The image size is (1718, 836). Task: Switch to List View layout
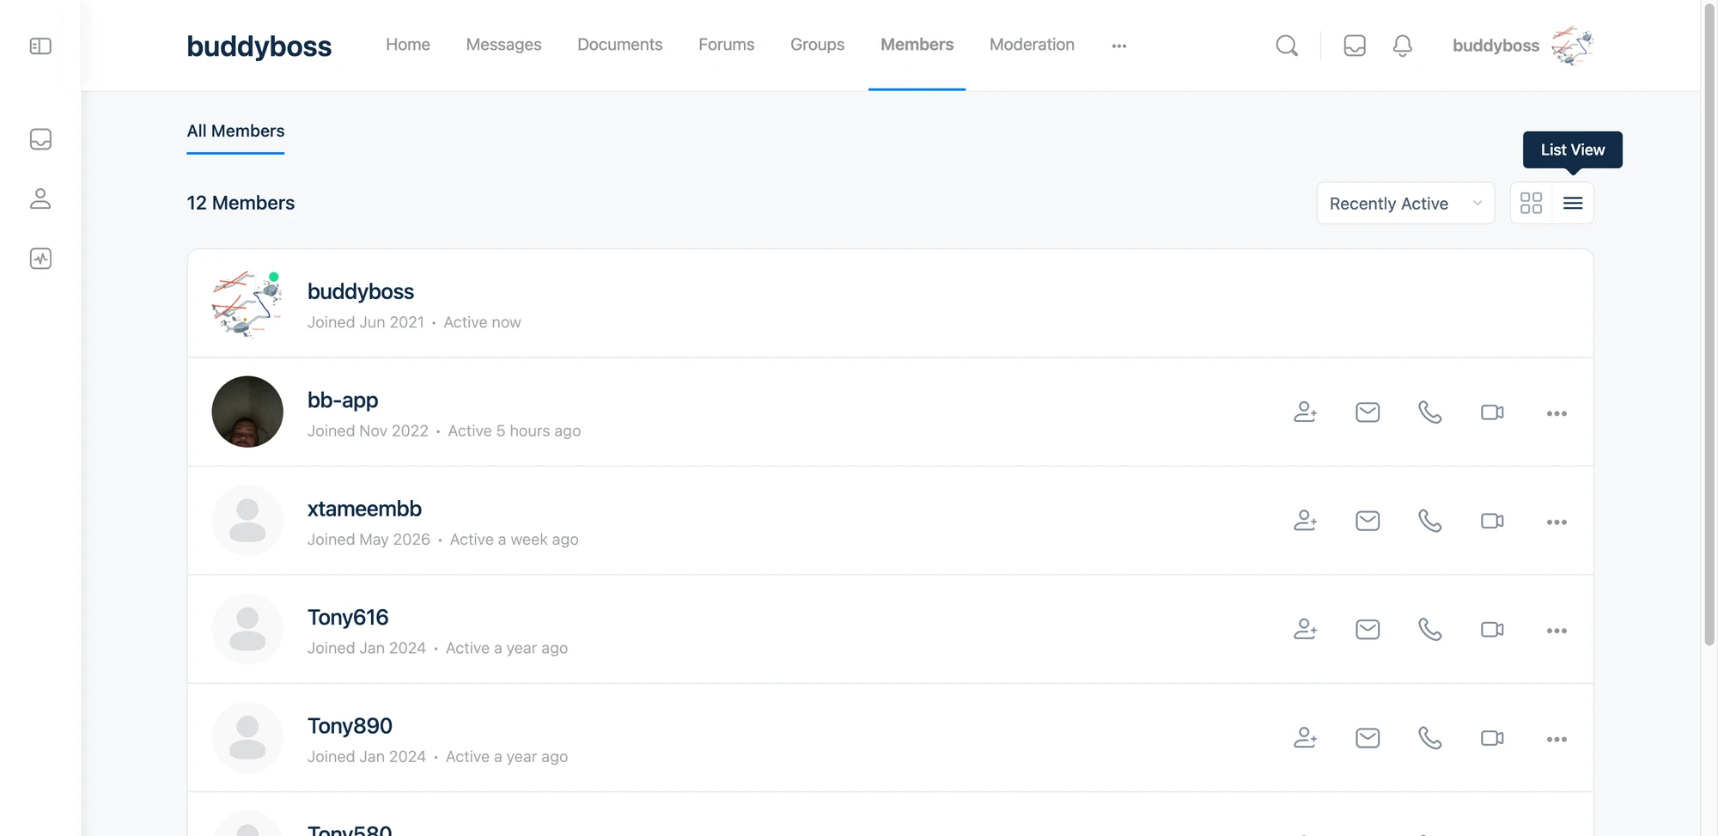click(x=1573, y=204)
